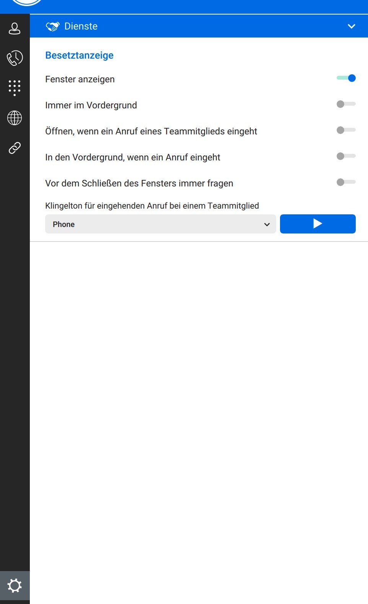
Task: Select the call history icon
Action: coord(15,58)
